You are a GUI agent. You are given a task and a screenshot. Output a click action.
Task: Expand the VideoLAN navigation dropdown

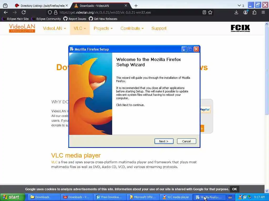point(54,28)
